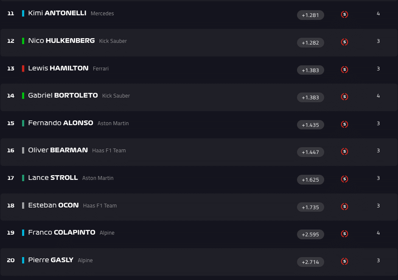
Task: Click position number 19 for Colapinto
Action: click(x=11, y=233)
